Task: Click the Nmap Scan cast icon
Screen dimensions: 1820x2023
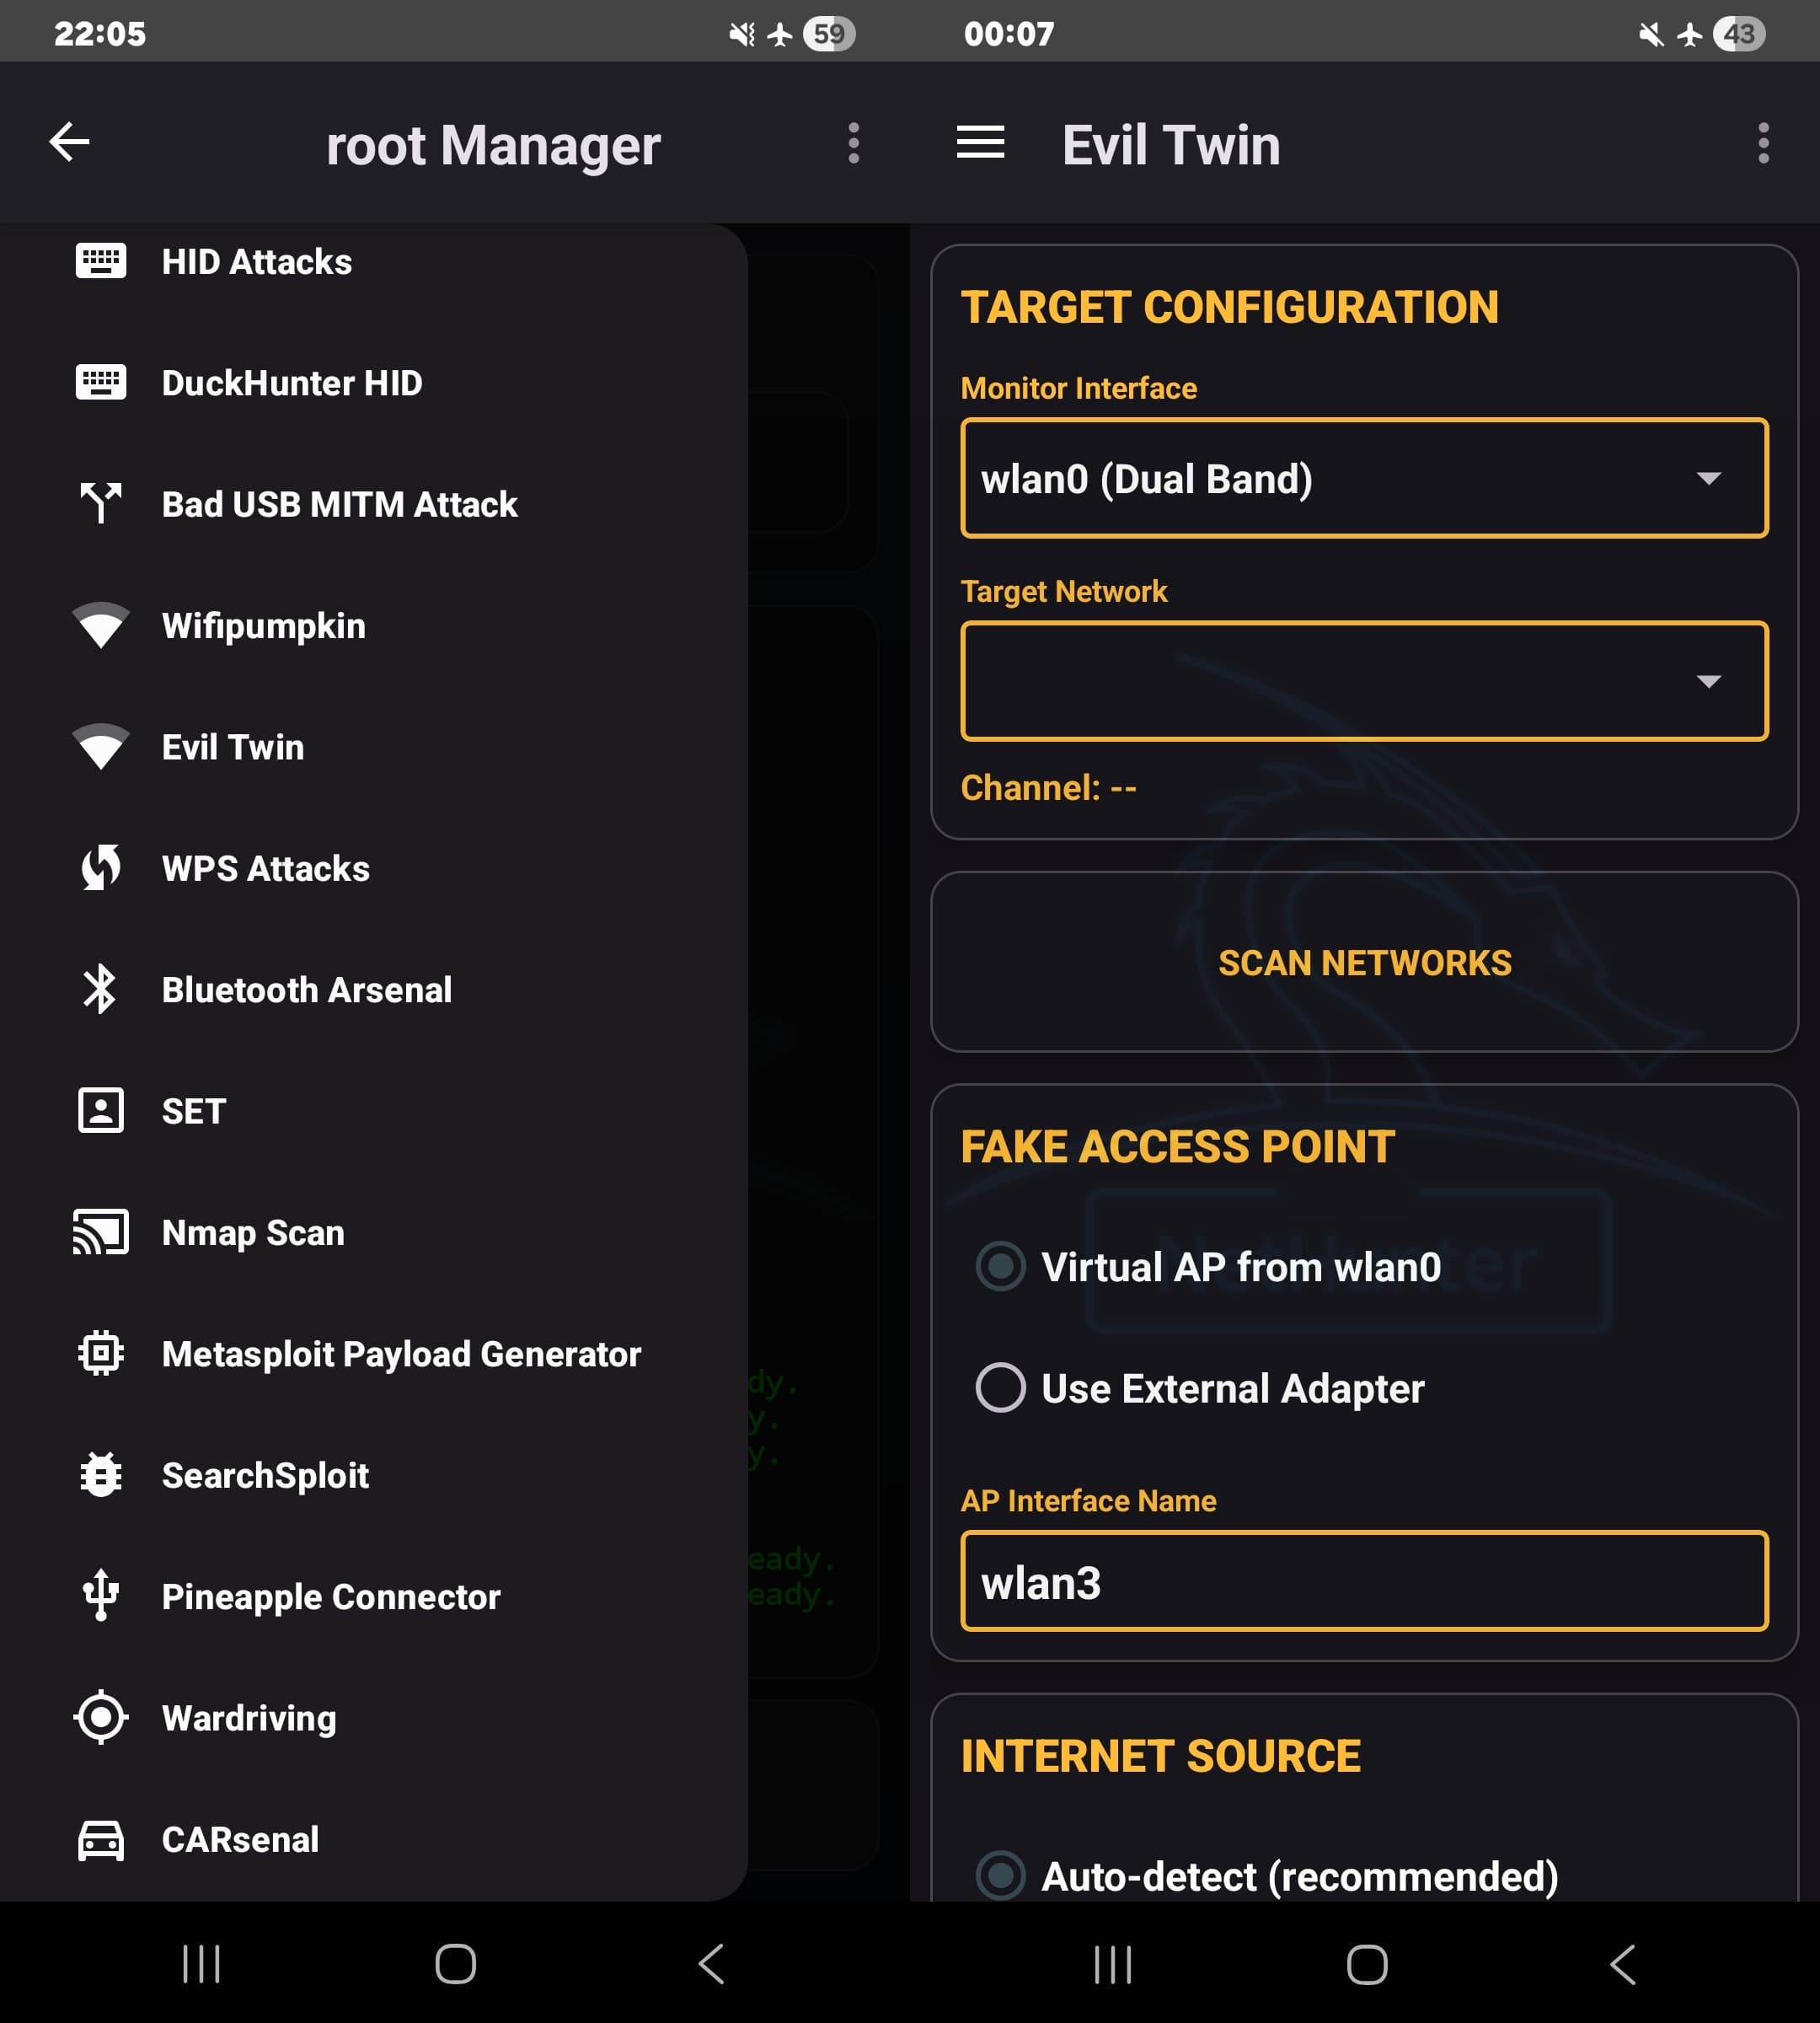Action: [101, 1232]
